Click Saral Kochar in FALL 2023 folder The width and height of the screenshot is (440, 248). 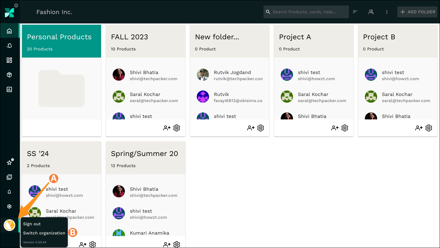coord(145,94)
